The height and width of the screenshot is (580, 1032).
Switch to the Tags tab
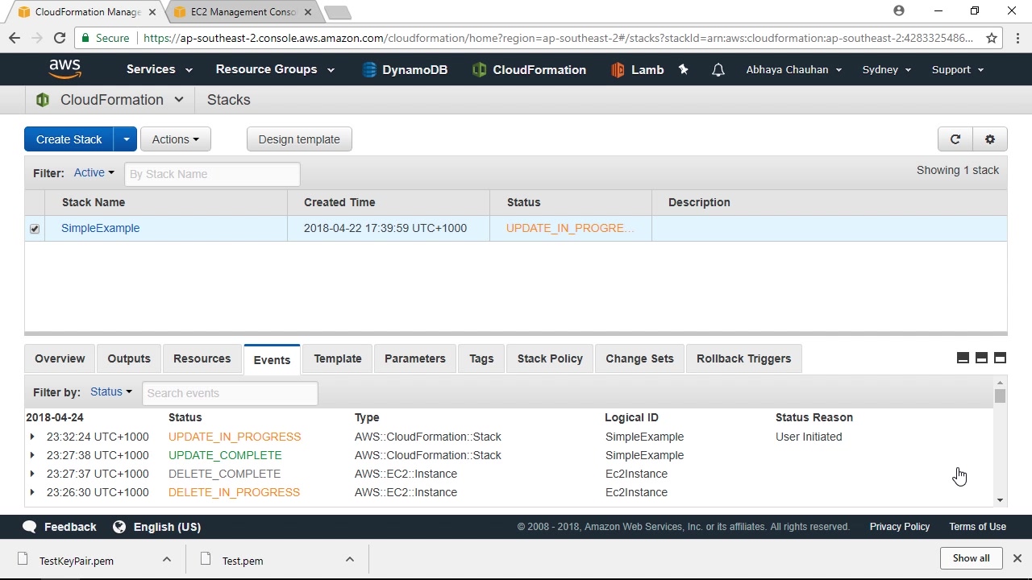coord(481,358)
